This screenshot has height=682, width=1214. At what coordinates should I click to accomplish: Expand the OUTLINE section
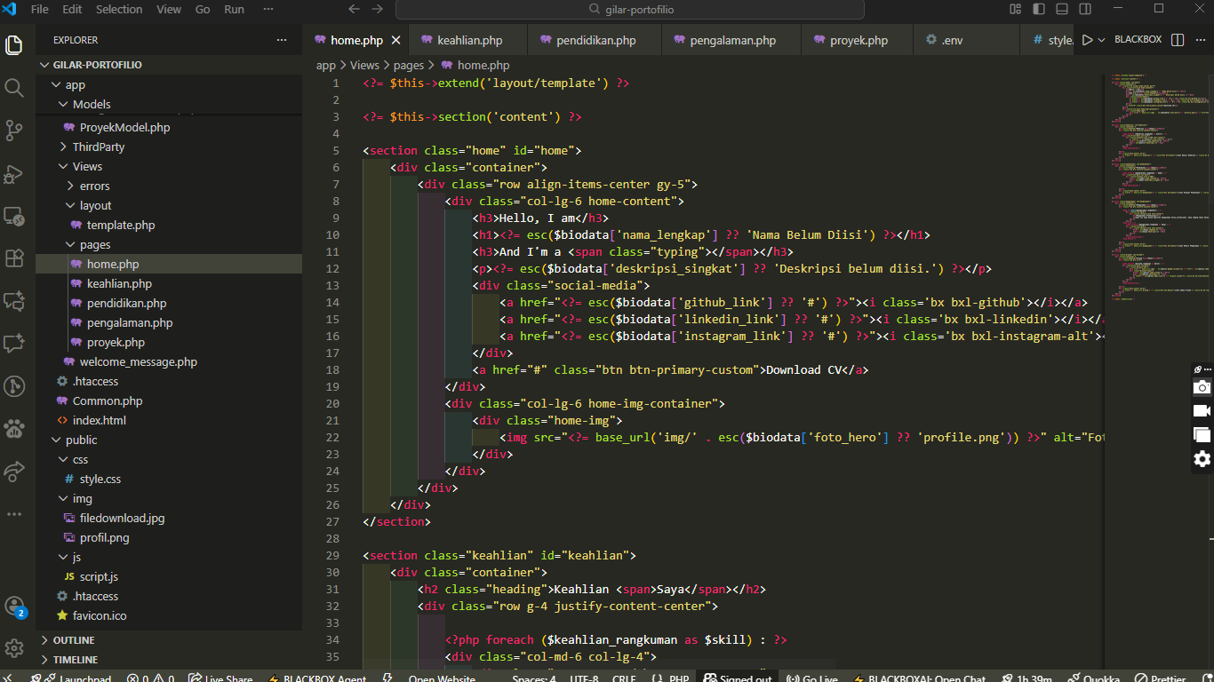[x=74, y=640]
